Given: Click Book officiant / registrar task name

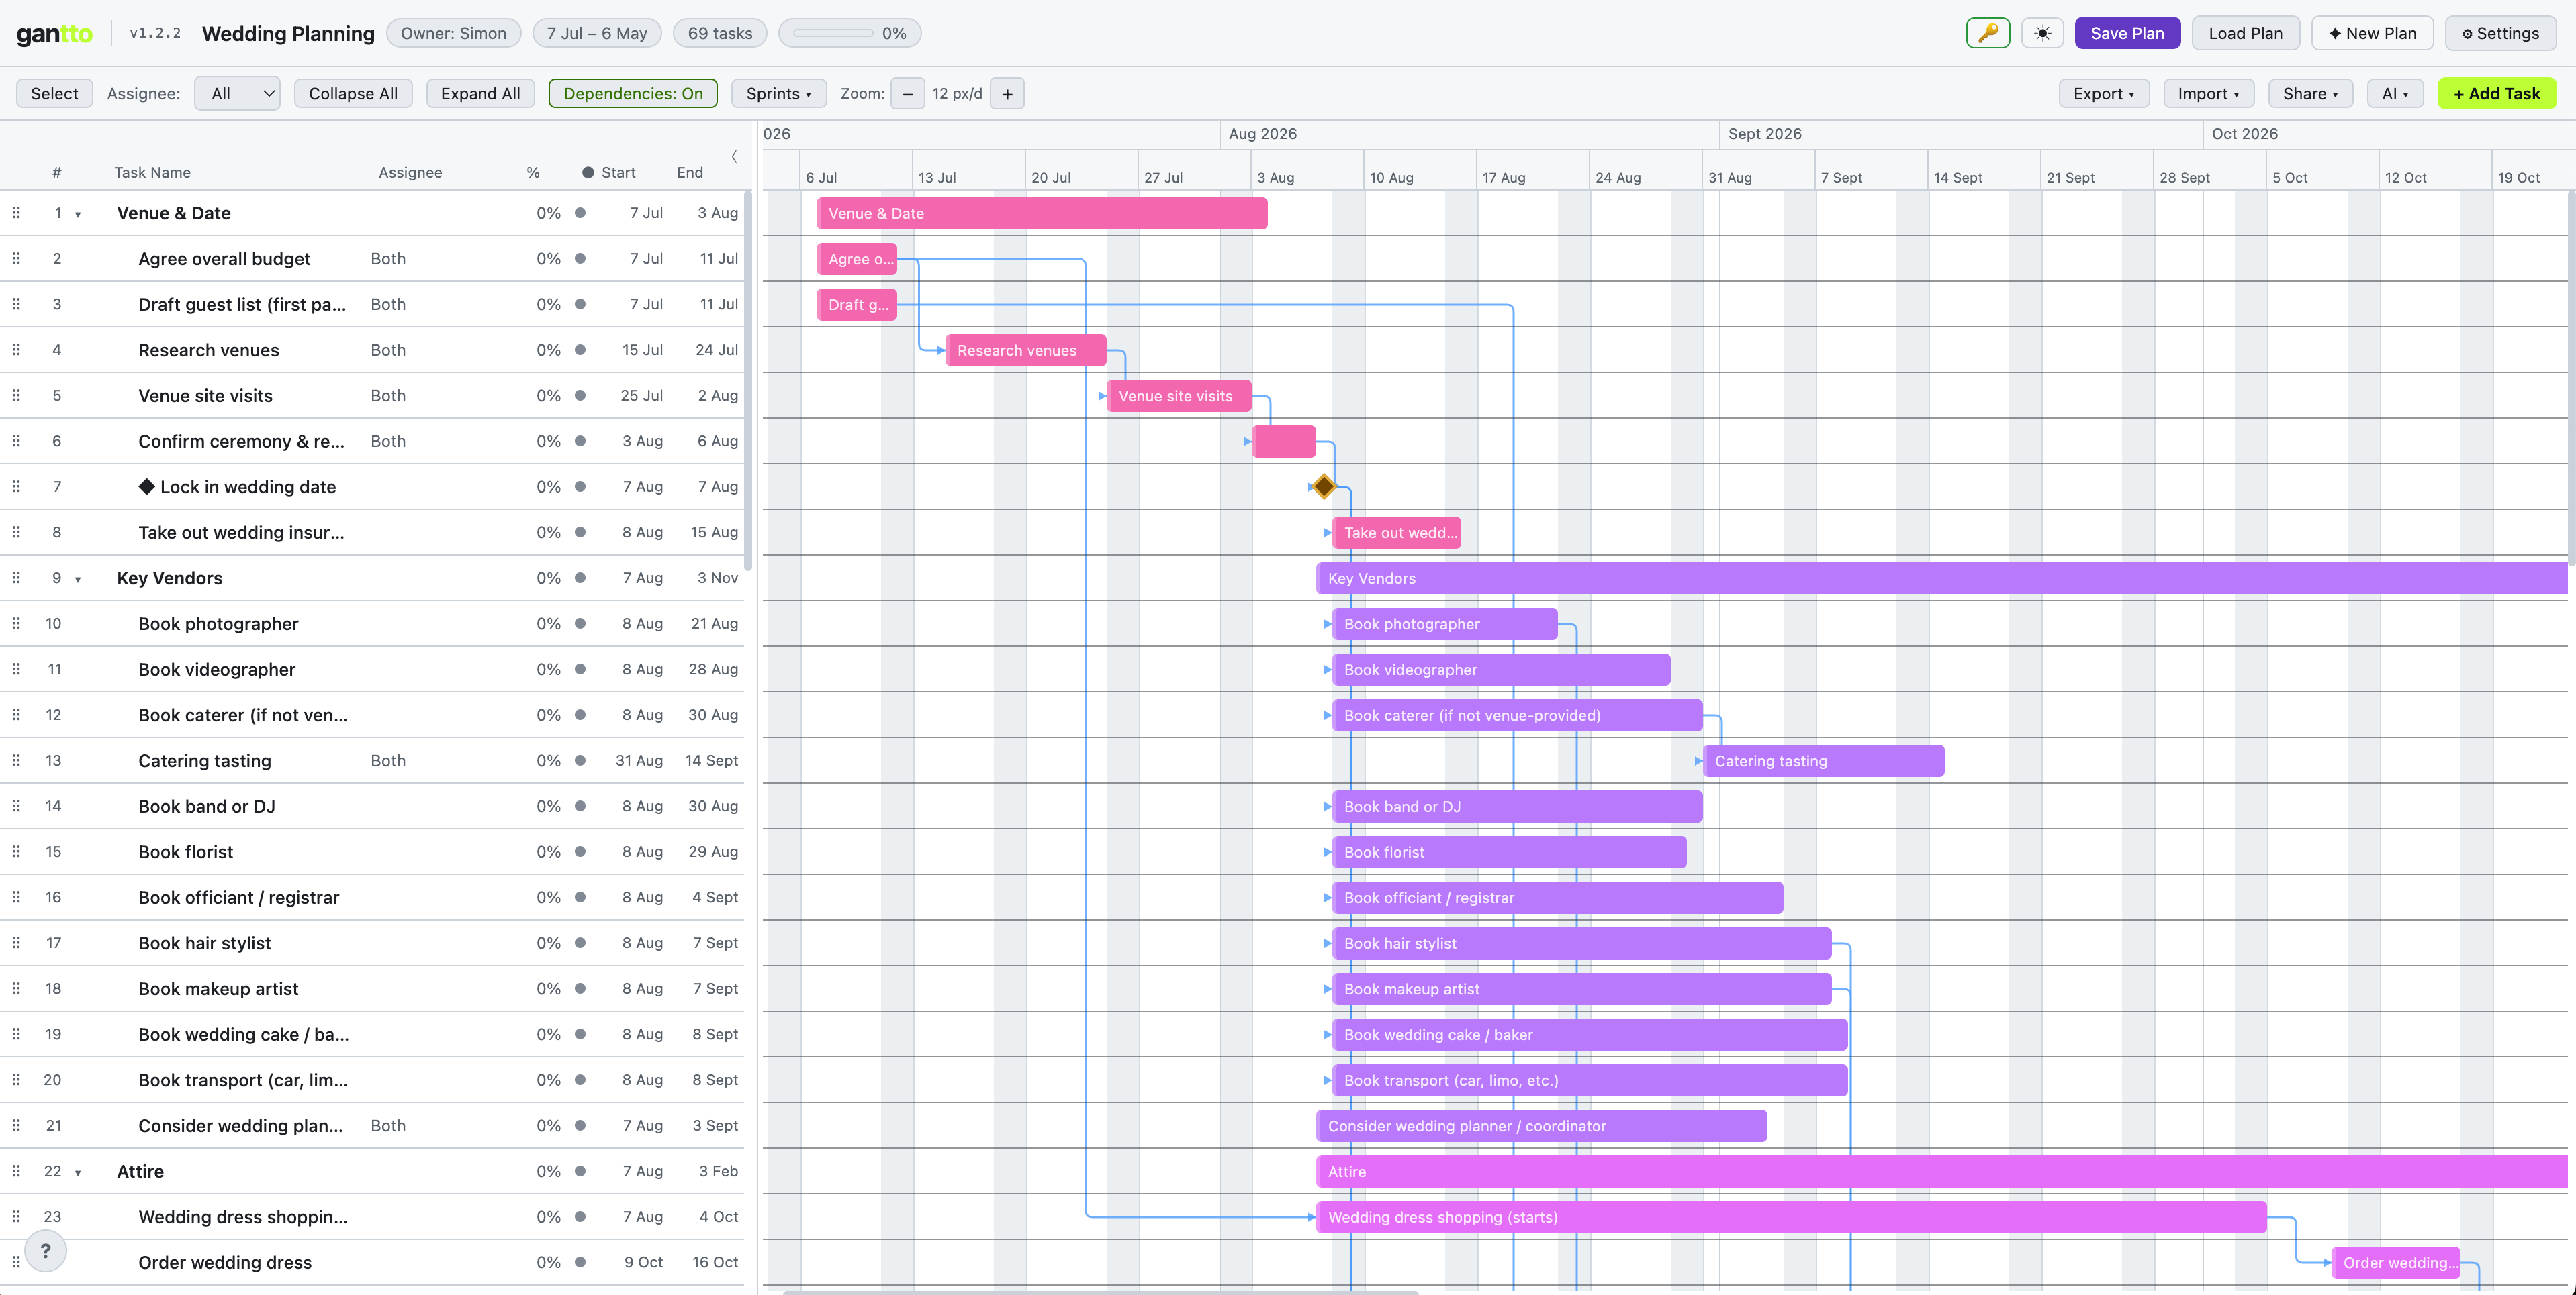Looking at the screenshot, I should tap(239, 897).
